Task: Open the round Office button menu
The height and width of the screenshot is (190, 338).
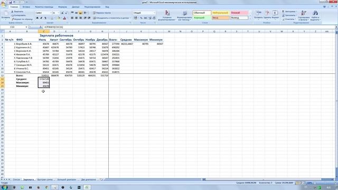Action: coord(4,4)
